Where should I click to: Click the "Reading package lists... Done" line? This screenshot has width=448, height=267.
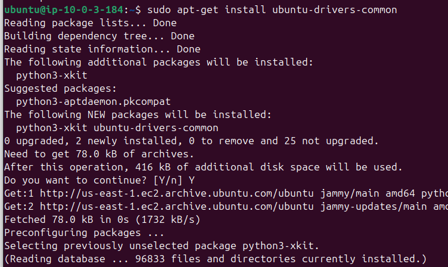90,23
